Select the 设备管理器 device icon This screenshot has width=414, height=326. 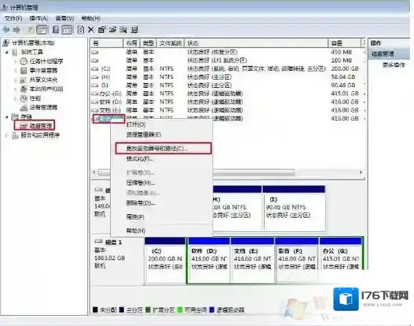point(24,108)
